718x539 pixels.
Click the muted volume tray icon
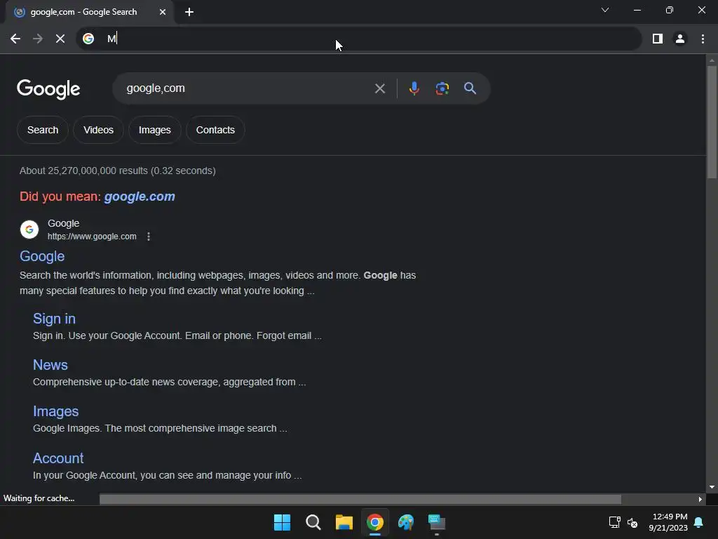coord(633,522)
